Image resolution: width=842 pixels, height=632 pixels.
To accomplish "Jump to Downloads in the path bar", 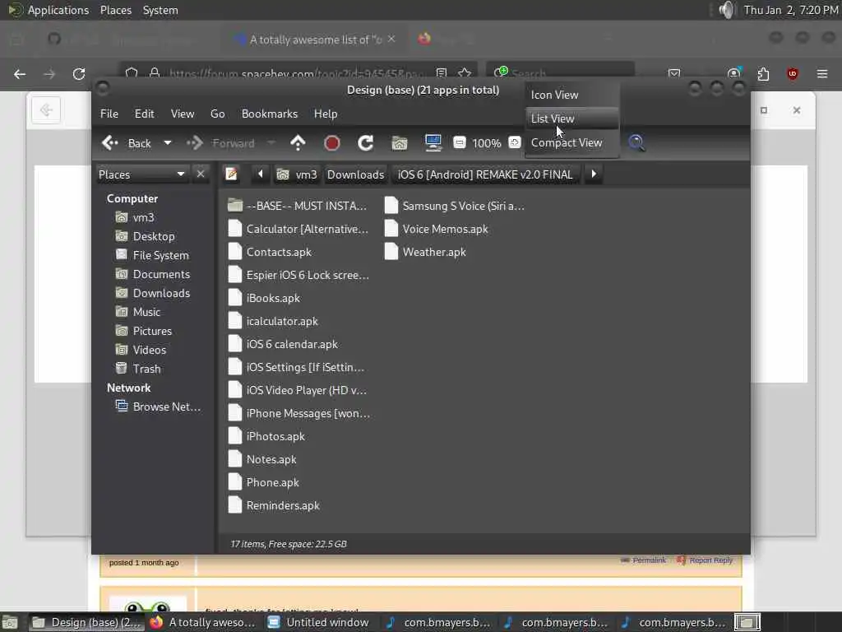I will tap(355, 174).
